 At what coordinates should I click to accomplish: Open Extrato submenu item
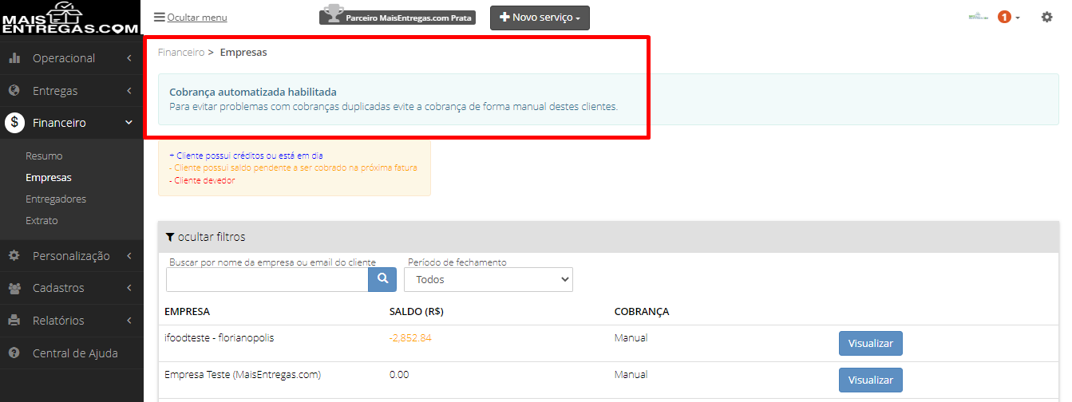coord(42,220)
